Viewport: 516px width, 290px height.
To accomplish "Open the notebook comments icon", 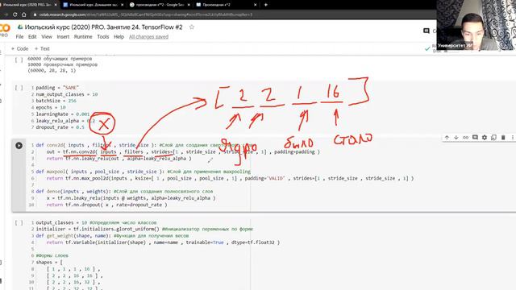I will [427, 31].
